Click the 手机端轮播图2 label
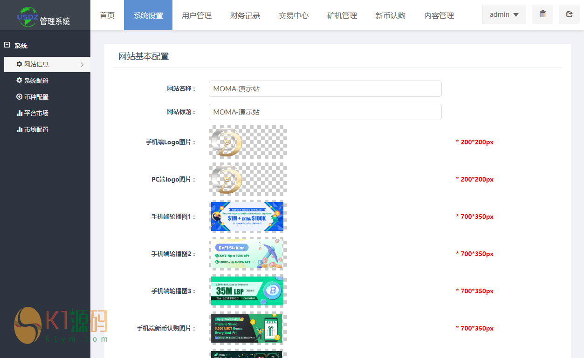 (x=173, y=254)
